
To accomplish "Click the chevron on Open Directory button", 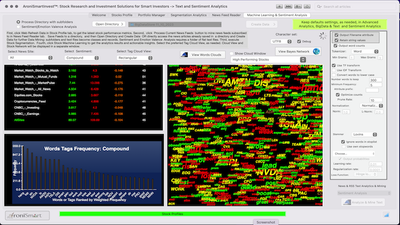I will tap(122, 24).
